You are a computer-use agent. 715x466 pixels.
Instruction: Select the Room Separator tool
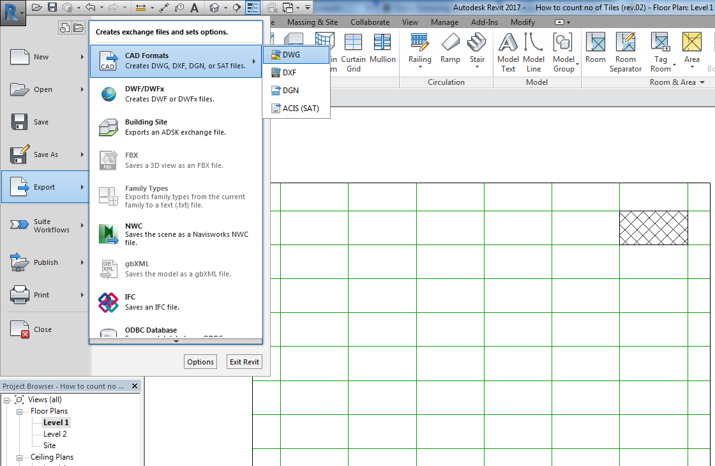point(626,50)
